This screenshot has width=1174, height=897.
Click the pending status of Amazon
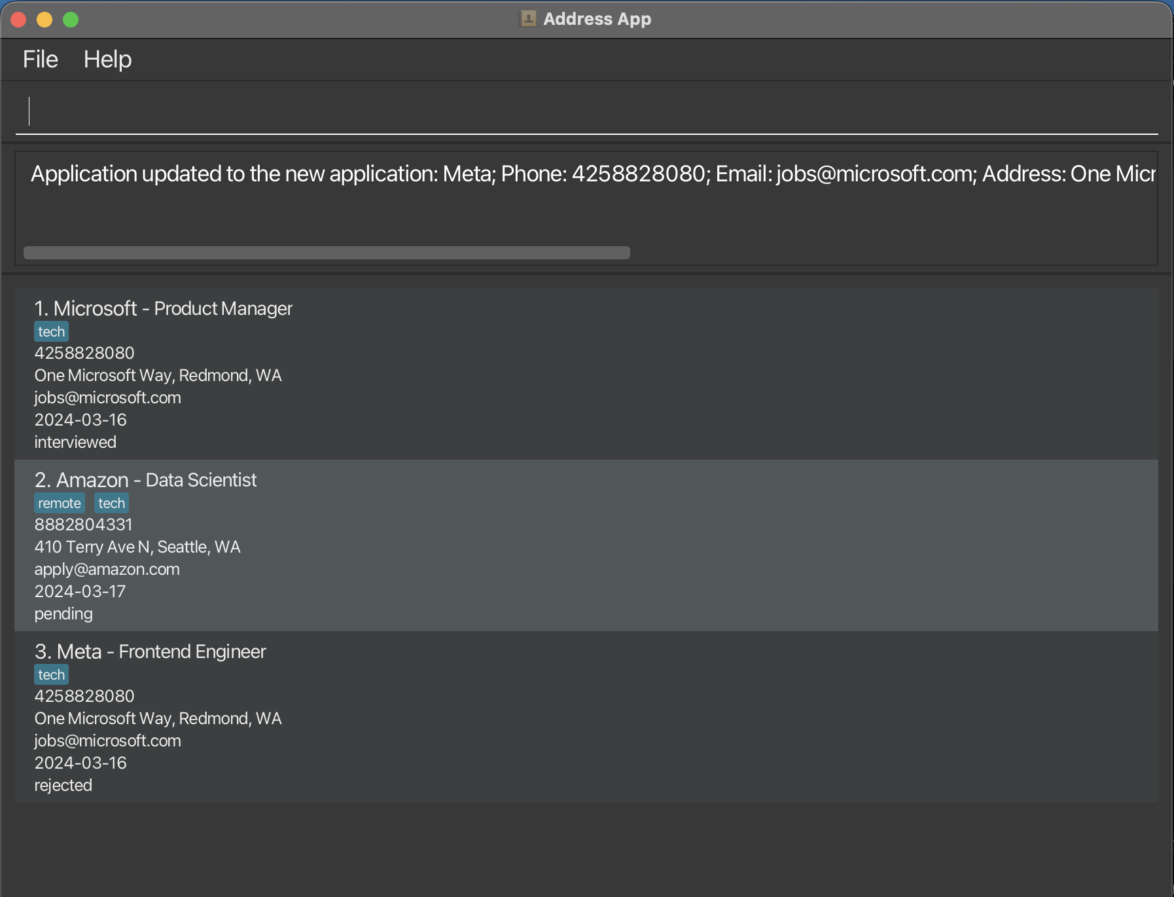pos(63,613)
